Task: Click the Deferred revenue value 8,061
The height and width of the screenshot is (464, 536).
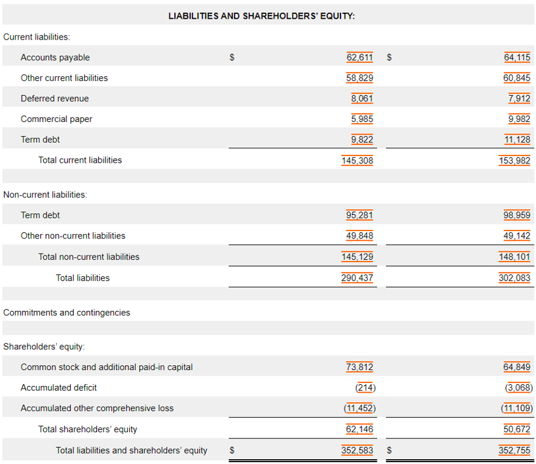Action: click(x=362, y=98)
